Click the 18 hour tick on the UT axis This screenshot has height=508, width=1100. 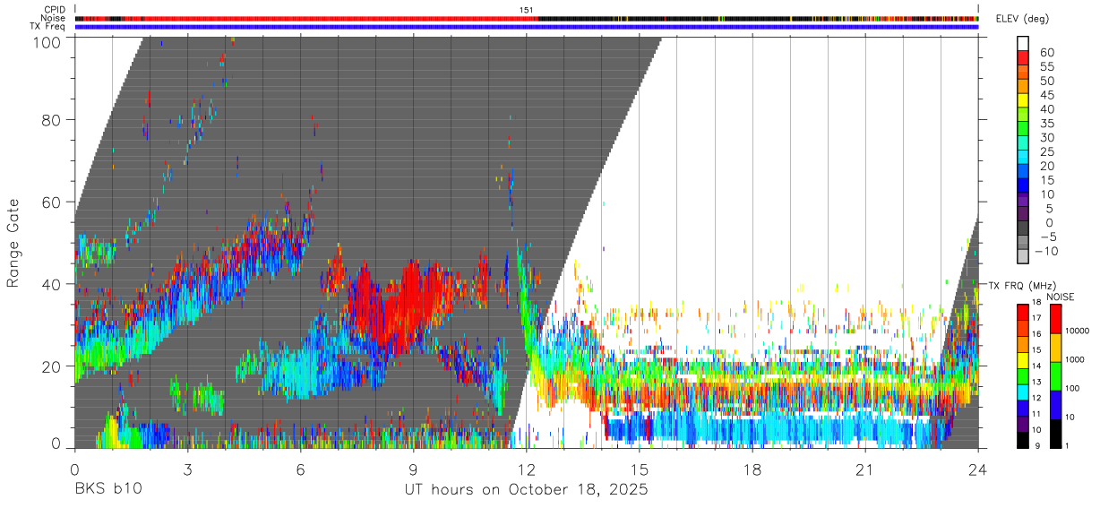(x=752, y=469)
